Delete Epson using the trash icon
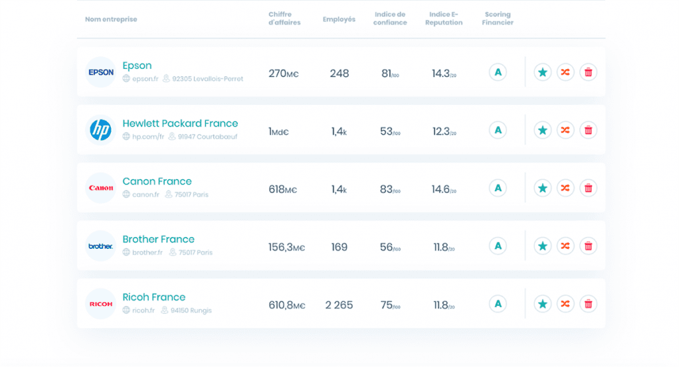This screenshot has width=679, height=367. [x=588, y=72]
